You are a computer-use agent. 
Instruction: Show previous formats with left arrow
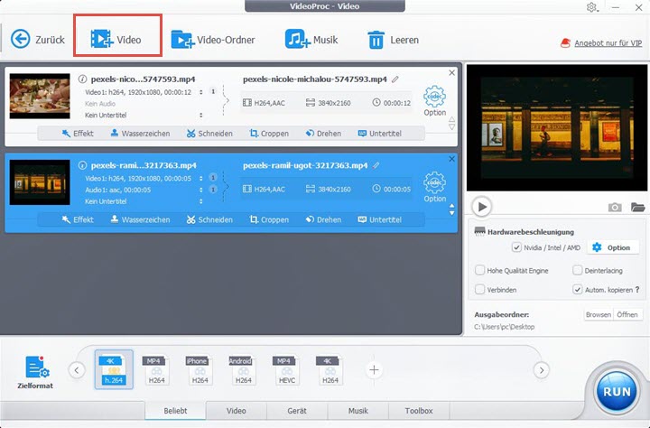coord(77,370)
